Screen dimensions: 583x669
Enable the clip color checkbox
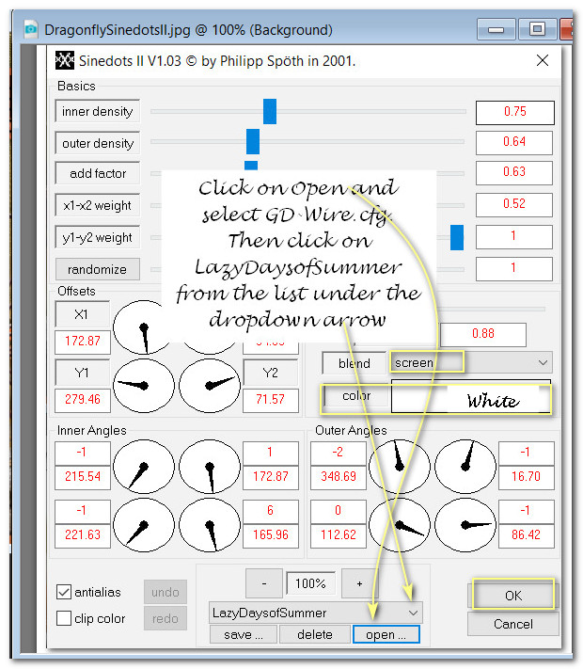(x=64, y=618)
